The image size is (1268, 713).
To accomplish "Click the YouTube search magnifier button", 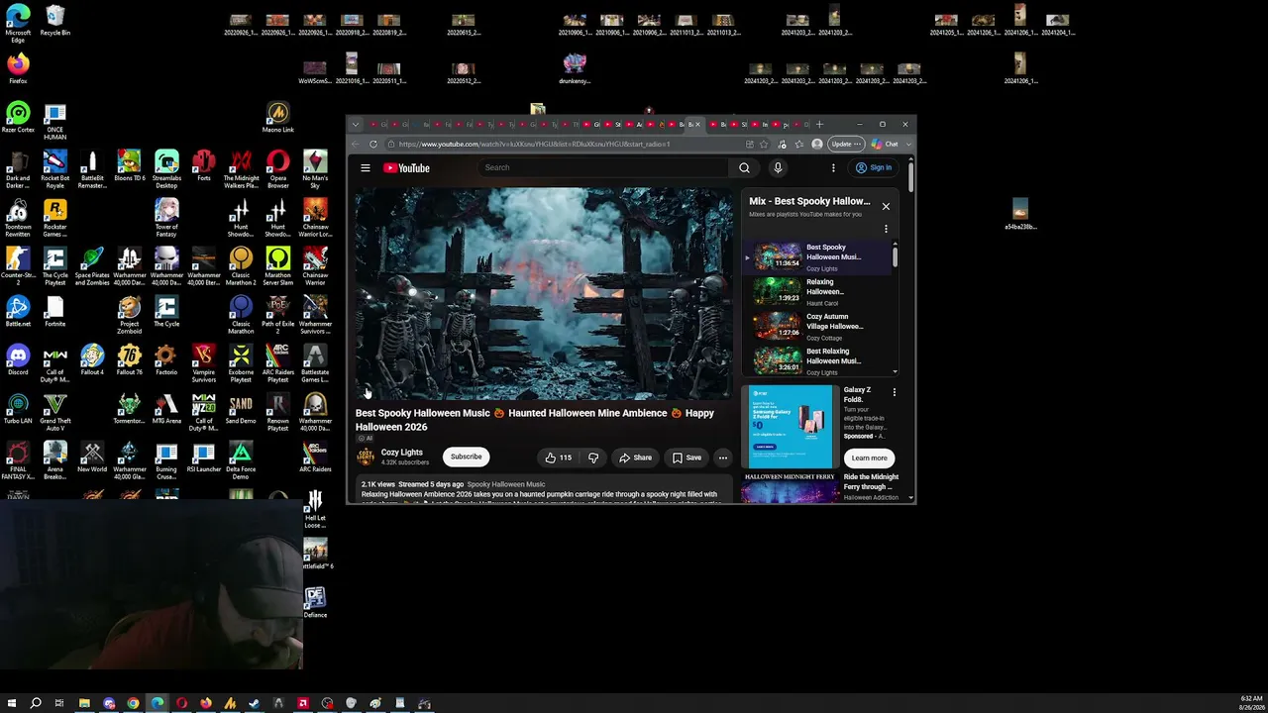I will tap(744, 168).
